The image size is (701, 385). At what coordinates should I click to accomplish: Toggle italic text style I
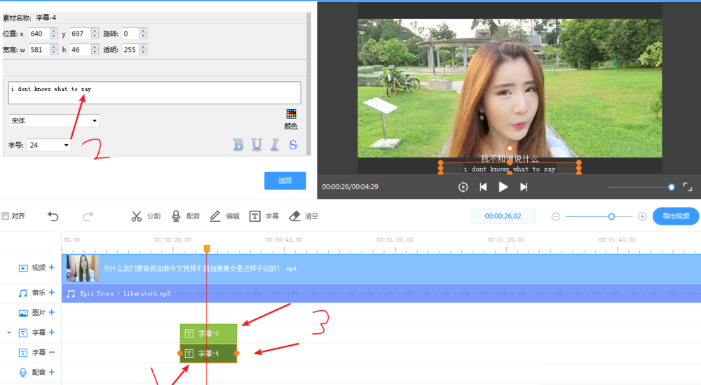(x=275, y=145)
